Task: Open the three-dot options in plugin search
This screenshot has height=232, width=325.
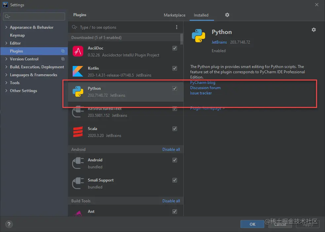Action: (177, 27)
